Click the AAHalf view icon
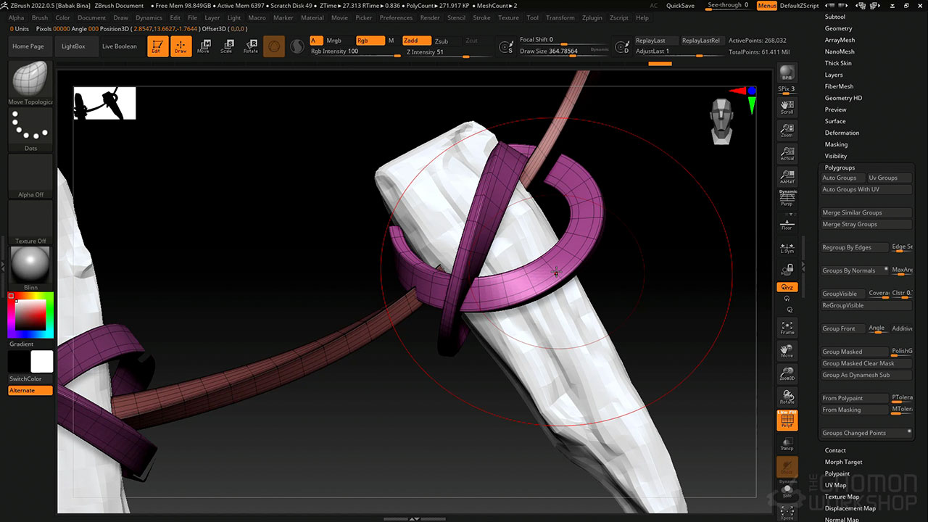The image size is (928, 522). pyautogui.click(x=787, y=176)
